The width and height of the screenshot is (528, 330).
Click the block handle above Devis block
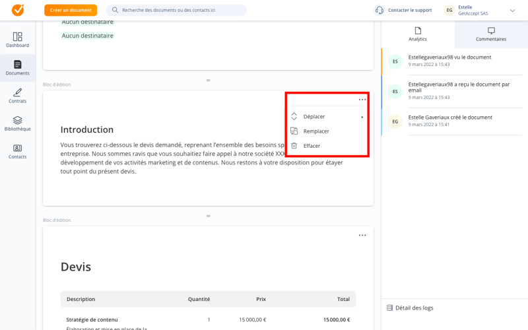pos(208,216)
